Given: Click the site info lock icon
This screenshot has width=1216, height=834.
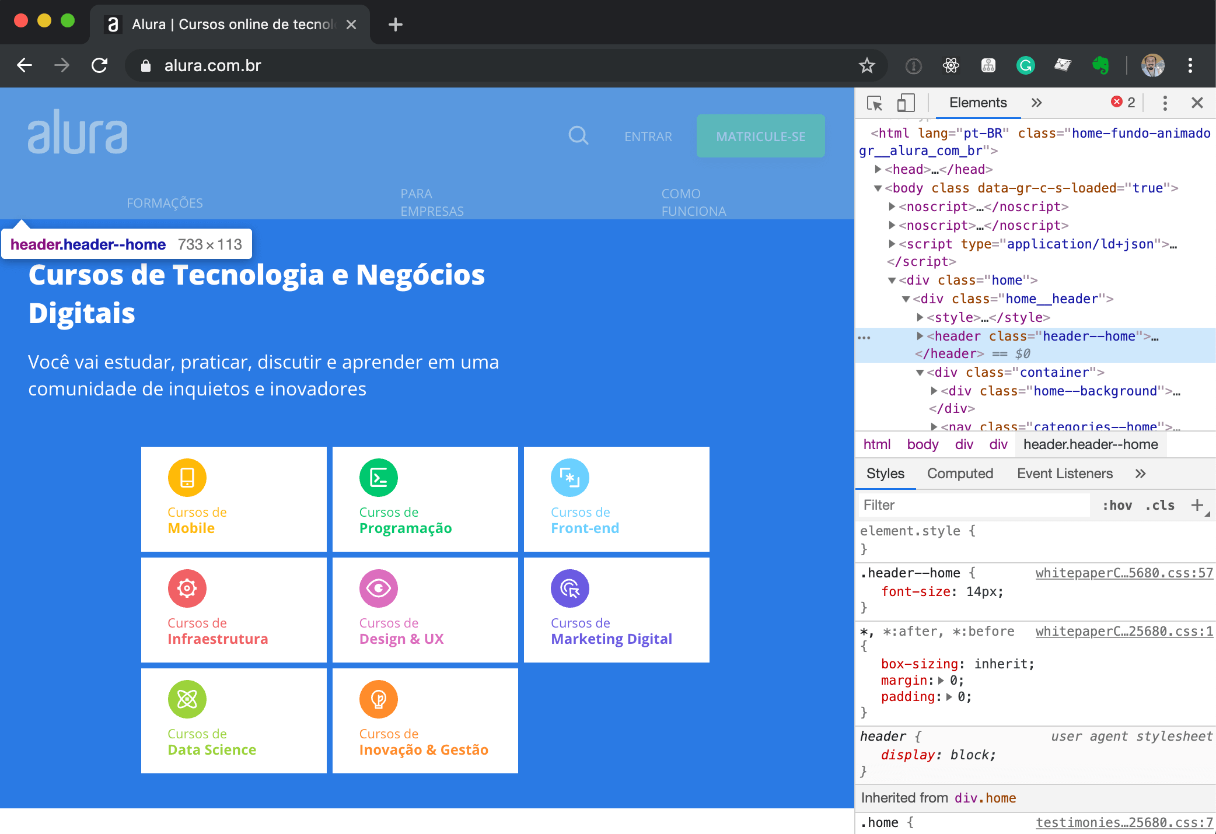Looking at the screenshot, I should tap(146, 66).
